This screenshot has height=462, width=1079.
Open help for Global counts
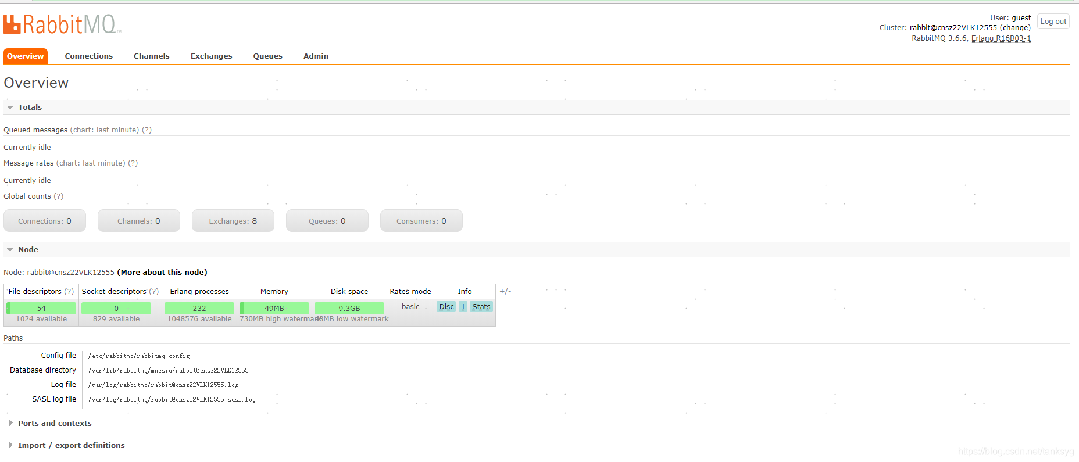(x=59, y=196)
